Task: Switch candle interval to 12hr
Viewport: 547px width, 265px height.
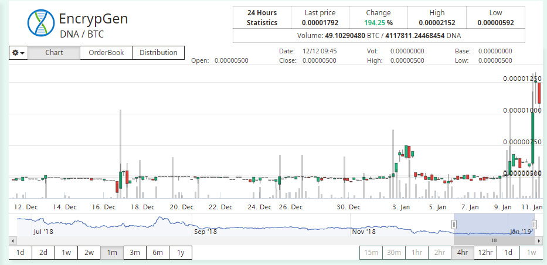Action: (485, 253)
